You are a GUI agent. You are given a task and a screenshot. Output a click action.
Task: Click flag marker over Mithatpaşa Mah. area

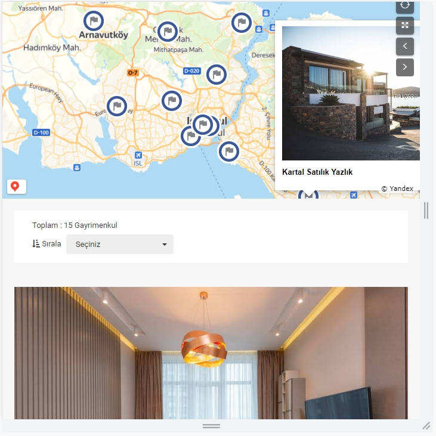point(168,32)
